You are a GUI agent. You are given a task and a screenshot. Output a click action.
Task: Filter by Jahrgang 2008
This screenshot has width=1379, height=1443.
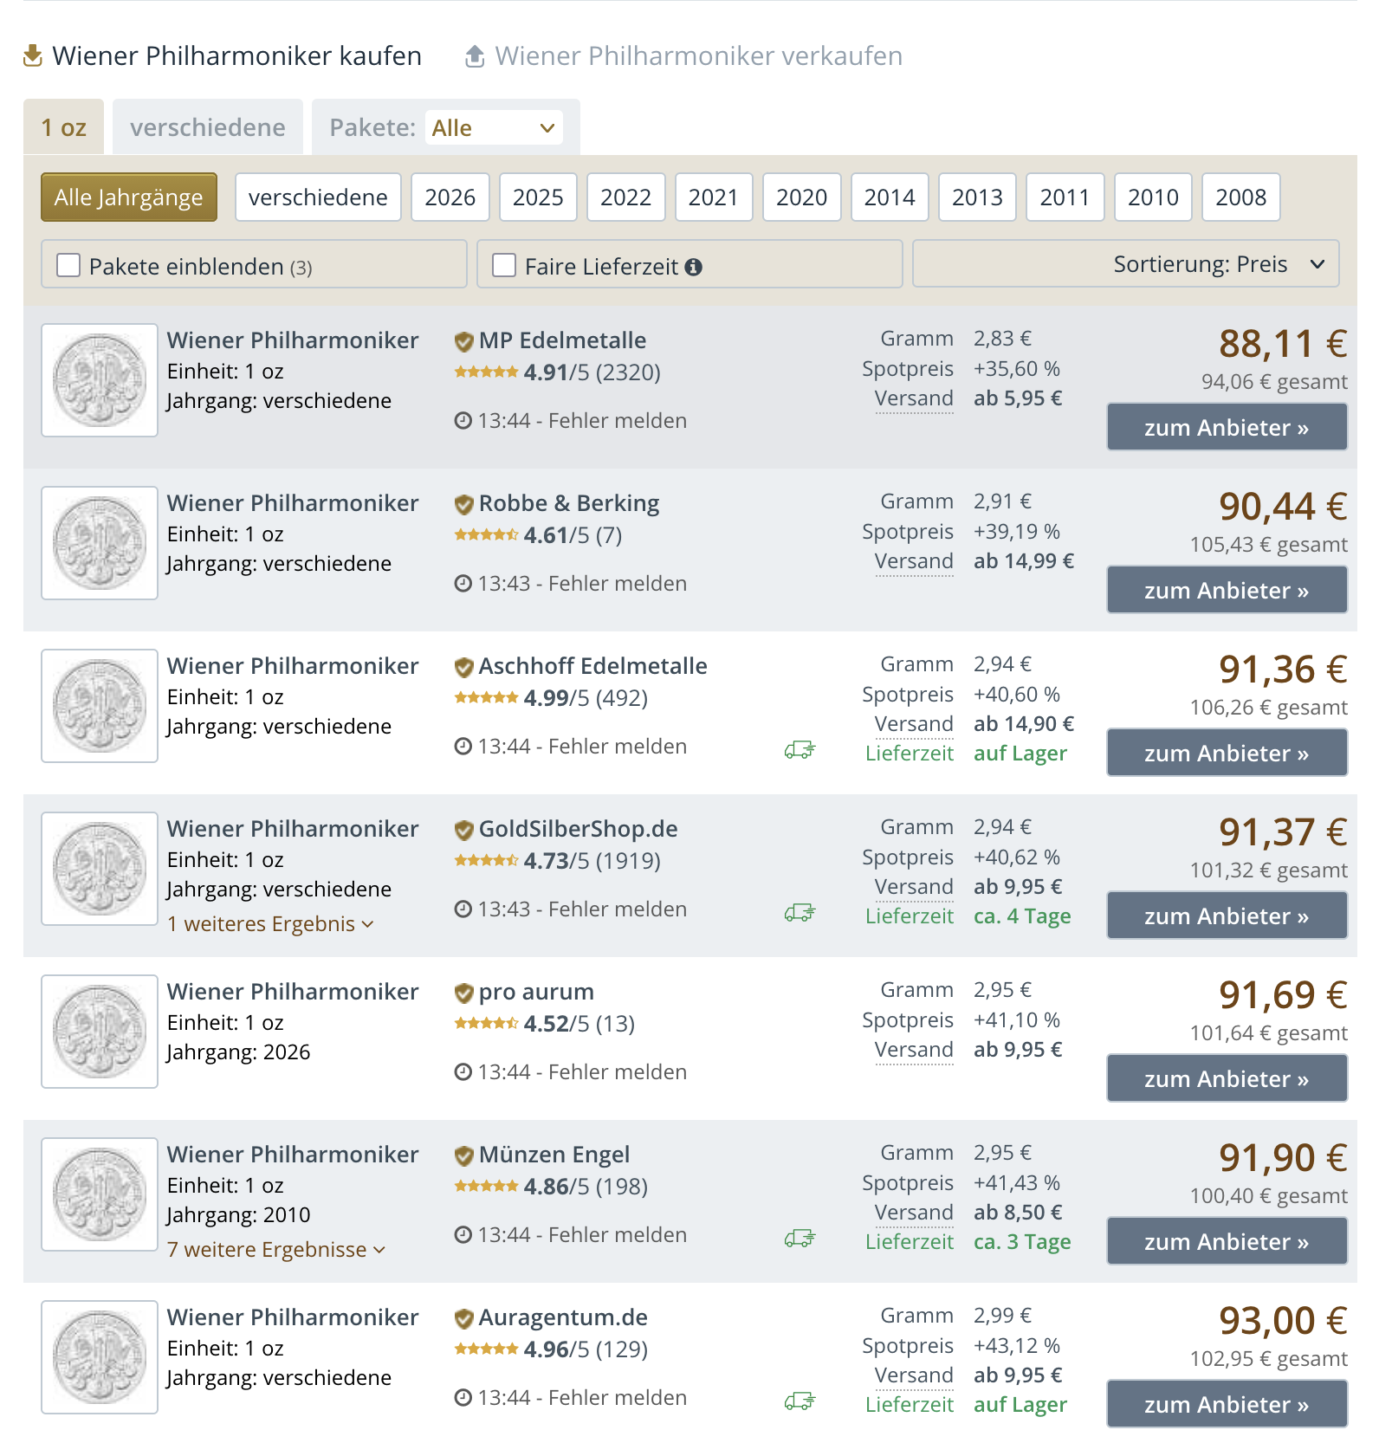point(1241,197)
